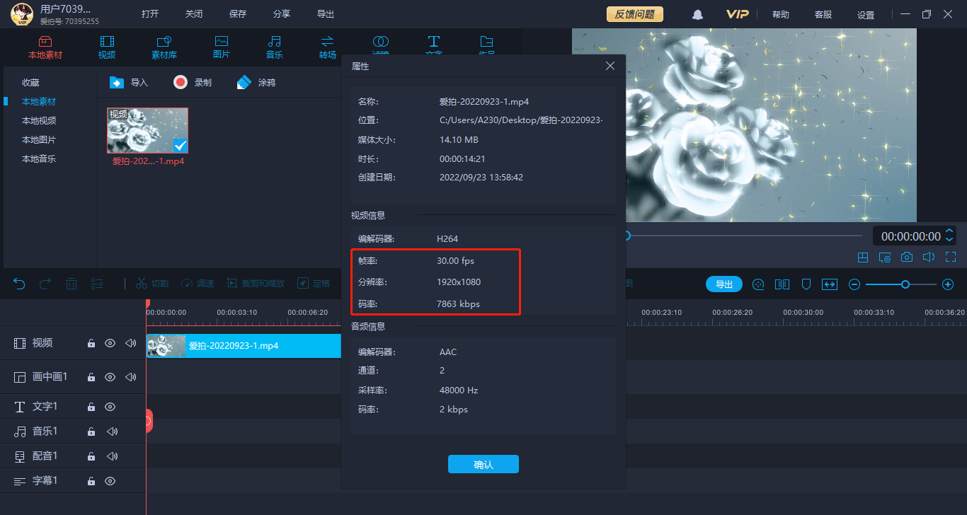
Task: Mute the 视频 track speaker
Action: (x=130, y=343)
